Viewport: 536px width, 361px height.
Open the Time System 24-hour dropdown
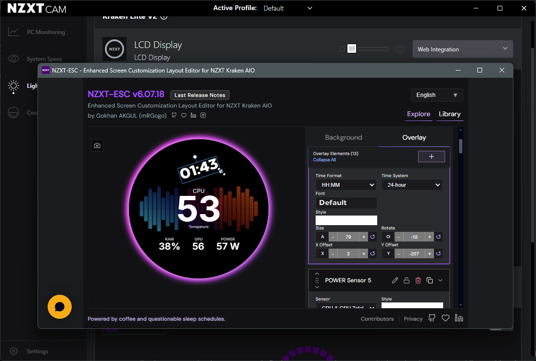tap(412, 185)
